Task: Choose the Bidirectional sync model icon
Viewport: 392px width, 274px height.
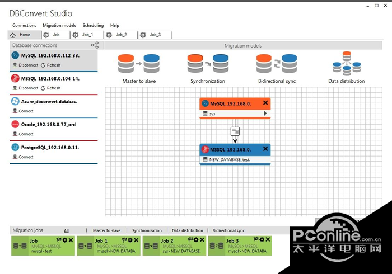Action: click(x=277, y=64)
